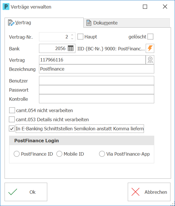Click the IID (BC-Nr.) 9000 bank text
The height and width of the screenshot is (206, 175).
pos(111,49)
